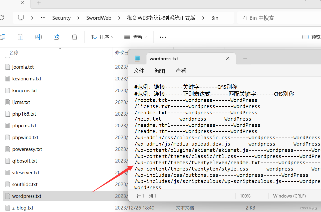Click Bin in the address breadcrumb
The height and width of the screenshot is (212, 321).
(215, 18)
